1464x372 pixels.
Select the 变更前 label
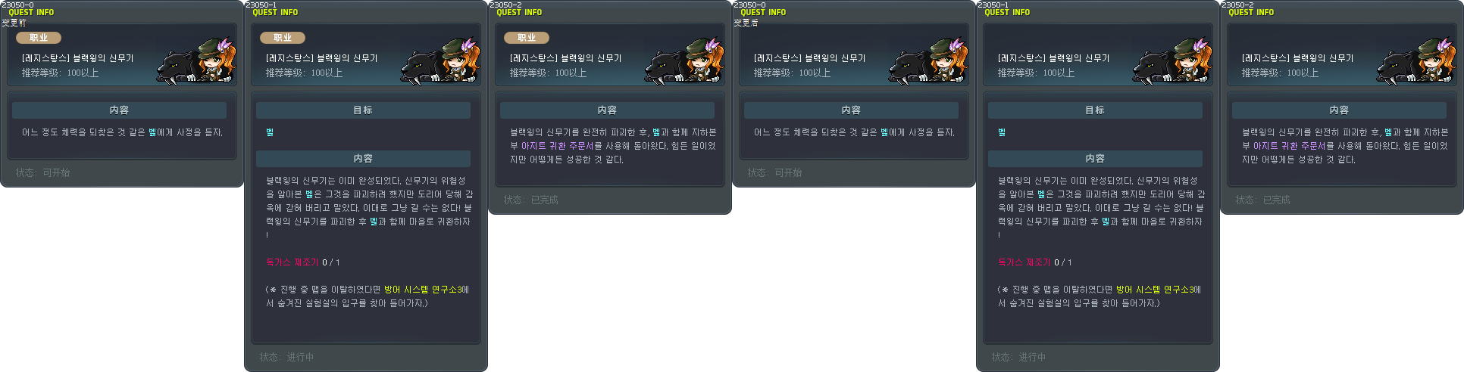(14, 23)
